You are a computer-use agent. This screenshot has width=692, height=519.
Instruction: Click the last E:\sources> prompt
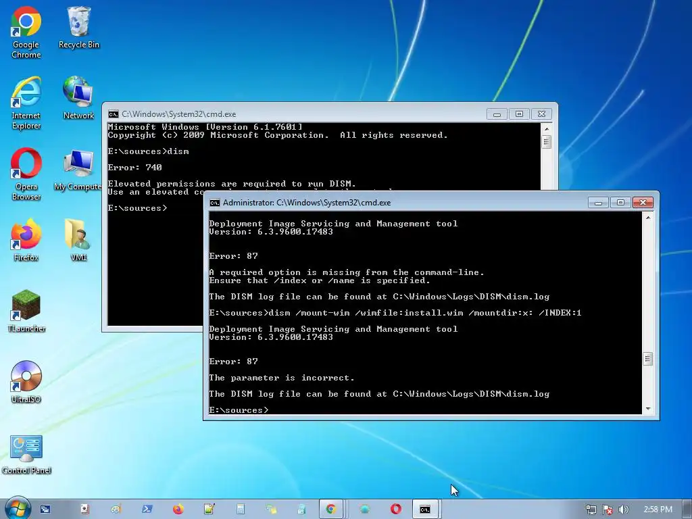(x=239, y=410)
